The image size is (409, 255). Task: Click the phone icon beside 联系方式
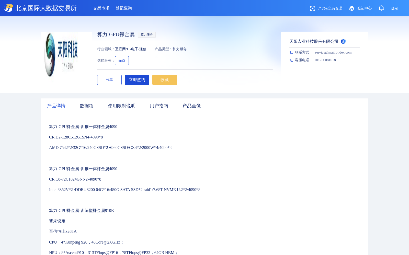pyautogui.click(x=291, y=53)
